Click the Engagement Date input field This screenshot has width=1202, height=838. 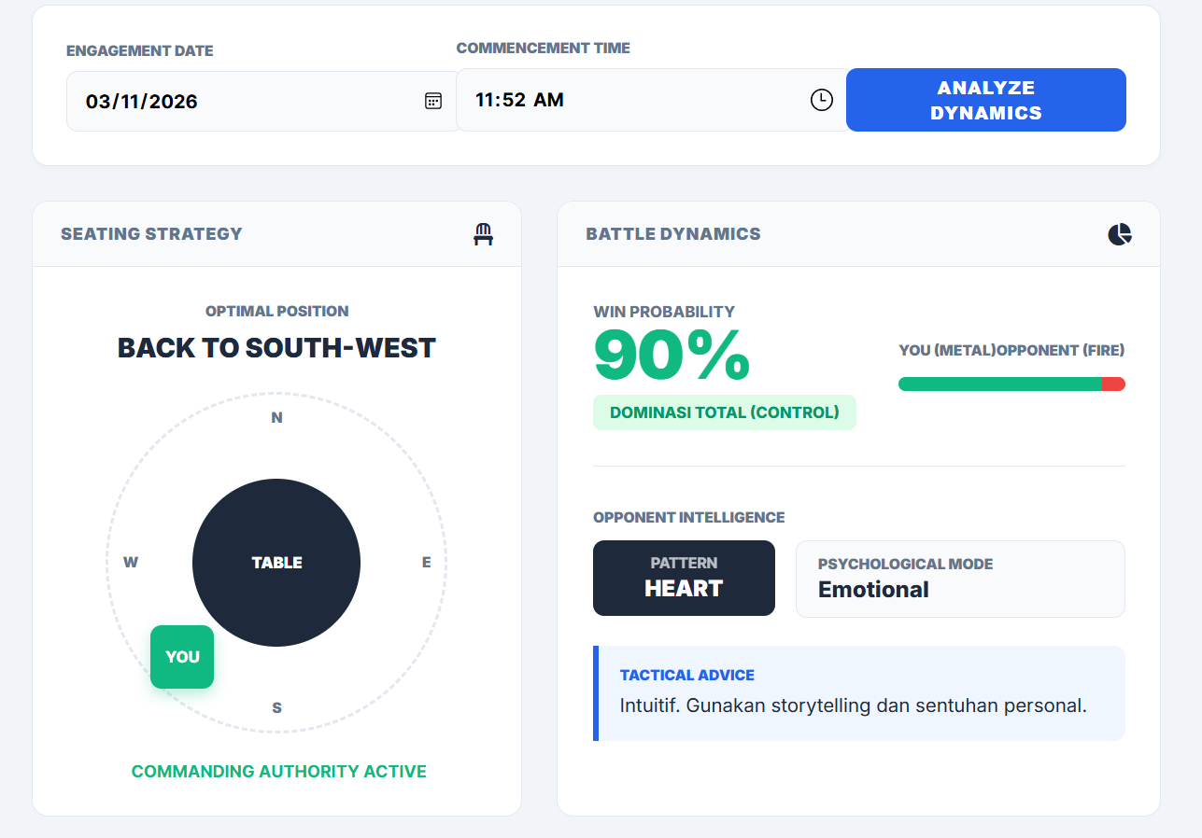pyautogui.click(x=243, y=101)
